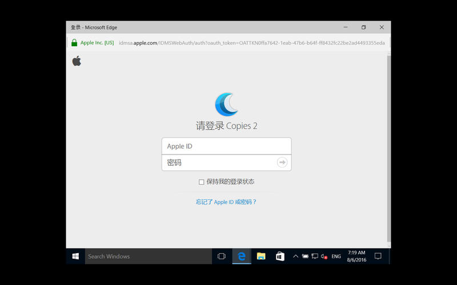Image resolution: width=457 pixels, height=285 pixels.
Task: Open the clock showing 7:19 AM
Action: click(x=356, y=256)
